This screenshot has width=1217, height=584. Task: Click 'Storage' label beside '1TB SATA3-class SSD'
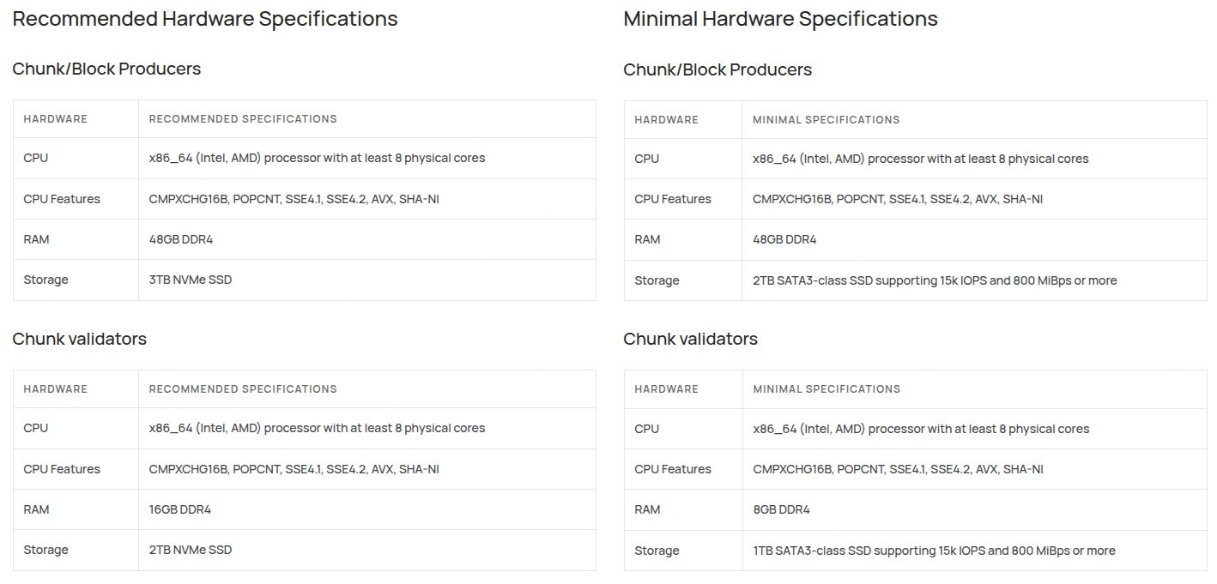click(657, 551)
